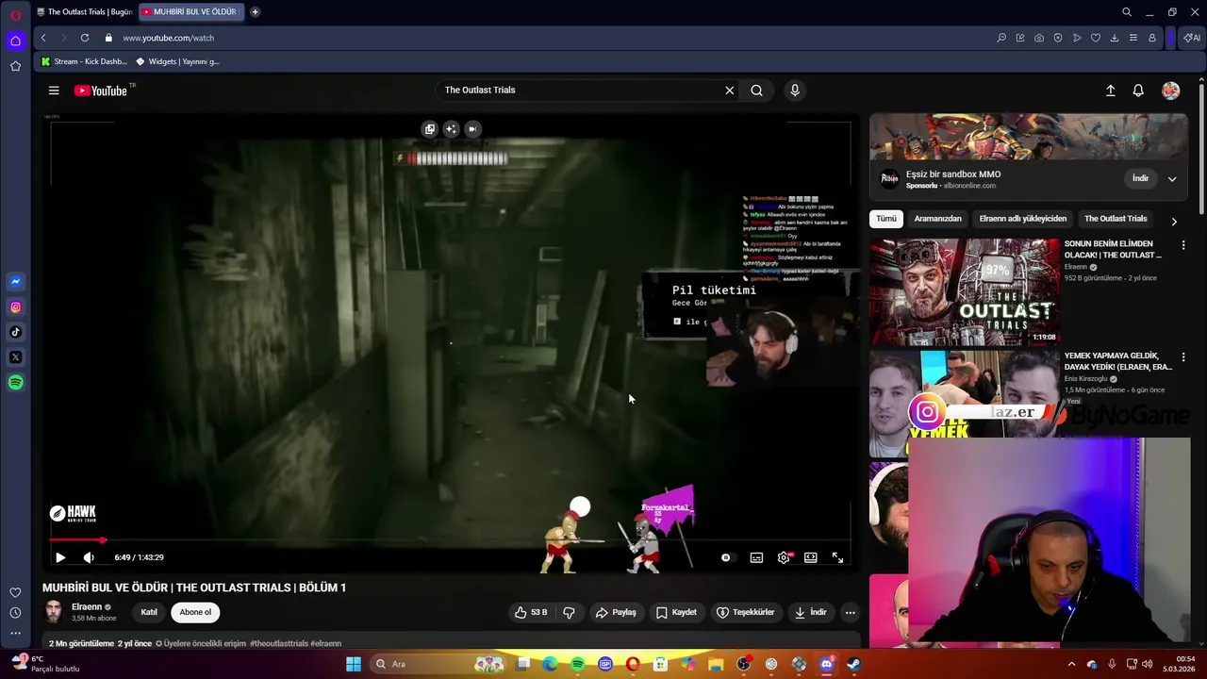This screenshot has height=679, width=1207.
Task: Open Opera tab search magnifier
Action: point(1127,12)
